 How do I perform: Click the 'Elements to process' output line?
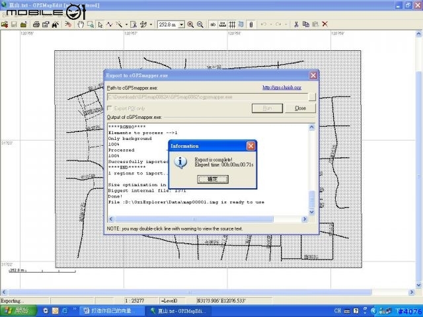143,133
